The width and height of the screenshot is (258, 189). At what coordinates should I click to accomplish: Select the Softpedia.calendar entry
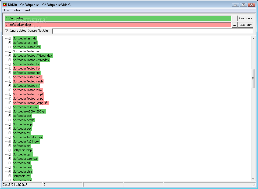[x=26, y=159]
